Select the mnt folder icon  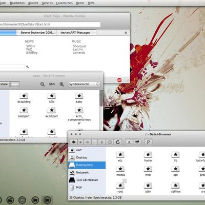pos(148,169)
